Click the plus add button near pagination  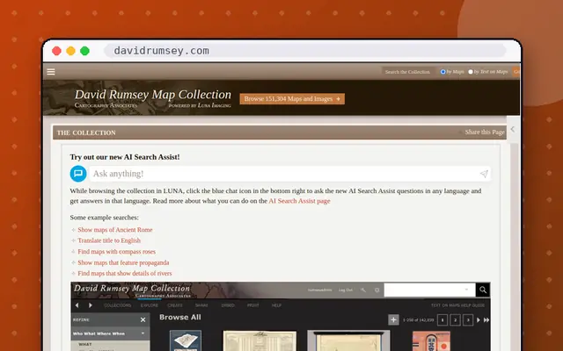point(393,319)
